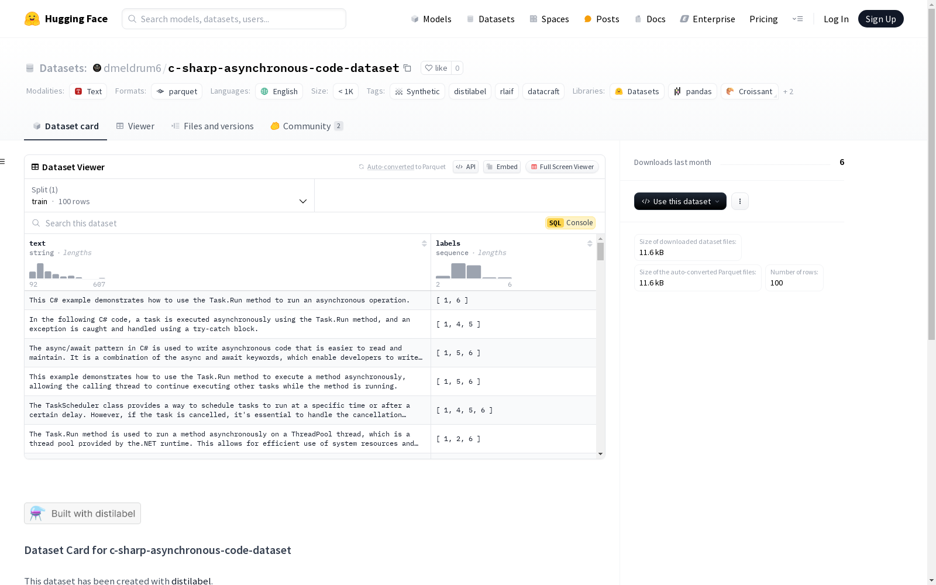Expand the Use this dataset dropdown
The height and width of the screenshot is (585, 936).
point(680,201)
